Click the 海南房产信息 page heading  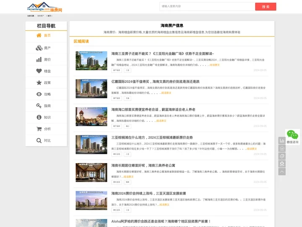(x=172, y=26)
